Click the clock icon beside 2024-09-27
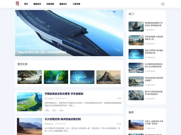181x135 pixels. 146,30
